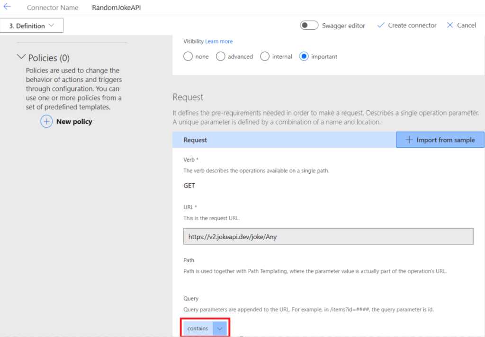Screen dimensions: 485x337
Task: Click the X icon beside Cancel
Action: [450, 26]
